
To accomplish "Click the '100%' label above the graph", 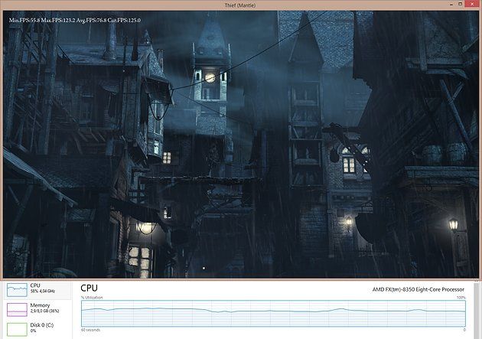I will (x=461, y=298).
